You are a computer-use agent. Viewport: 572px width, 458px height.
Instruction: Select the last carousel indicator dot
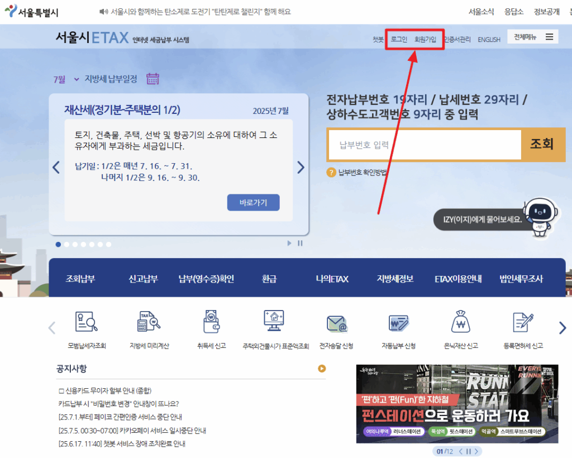click(109, 244)
